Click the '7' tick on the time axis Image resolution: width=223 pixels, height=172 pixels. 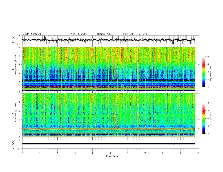145,153
